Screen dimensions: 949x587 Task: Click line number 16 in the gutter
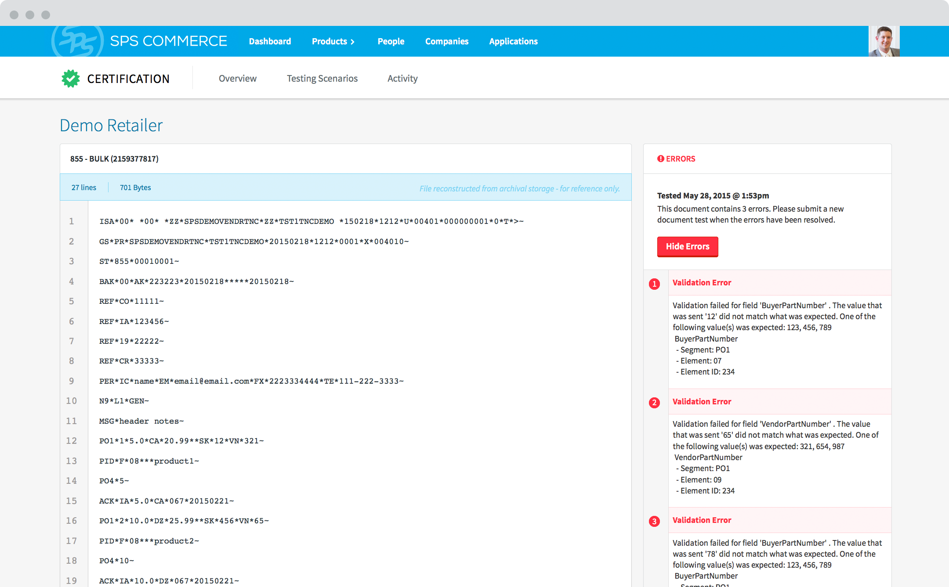pyautogui.click(x=71, y=521)
